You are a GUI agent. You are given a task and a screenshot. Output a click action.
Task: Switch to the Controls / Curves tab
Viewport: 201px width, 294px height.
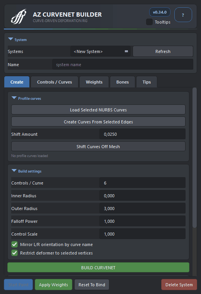tap(55, 82)
